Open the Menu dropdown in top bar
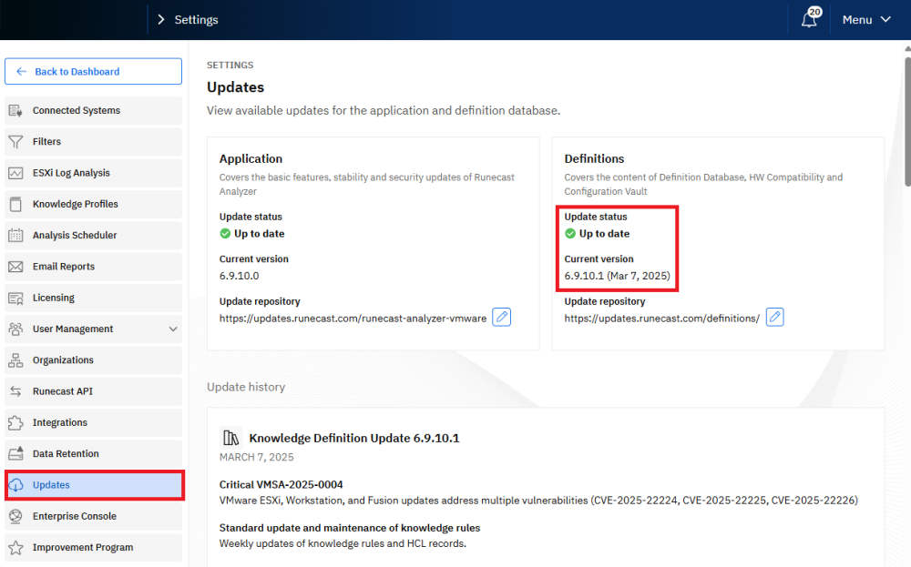911x567 pixels. pos(865,18)
